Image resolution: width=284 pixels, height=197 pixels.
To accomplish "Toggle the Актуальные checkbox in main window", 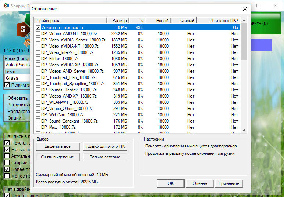I will point(7,156).
